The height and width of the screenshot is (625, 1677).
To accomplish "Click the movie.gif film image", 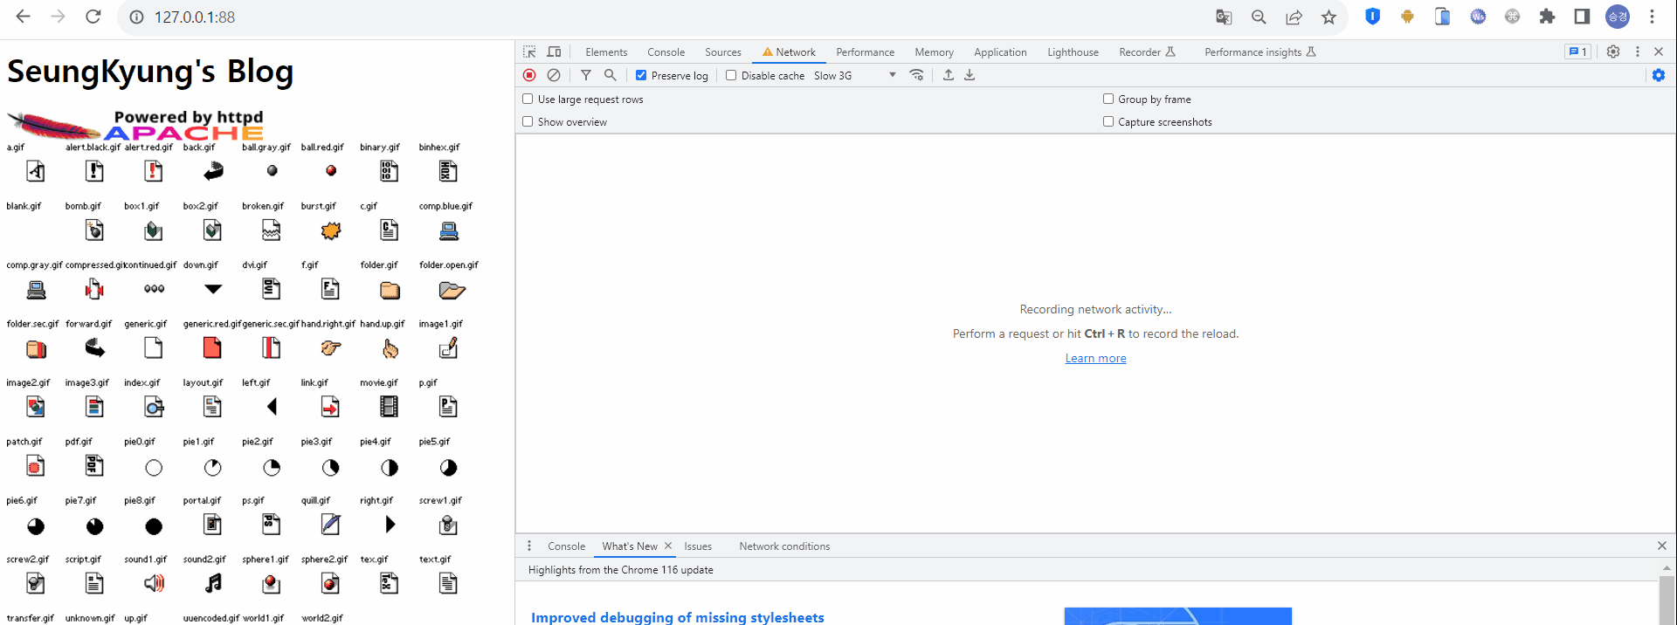I will coord(390,407).
